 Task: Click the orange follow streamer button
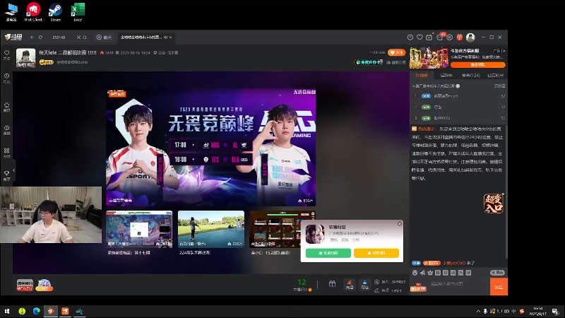[x=396, y=52]
